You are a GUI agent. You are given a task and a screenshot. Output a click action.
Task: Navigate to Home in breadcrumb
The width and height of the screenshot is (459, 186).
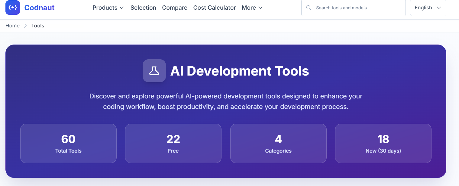12,26
